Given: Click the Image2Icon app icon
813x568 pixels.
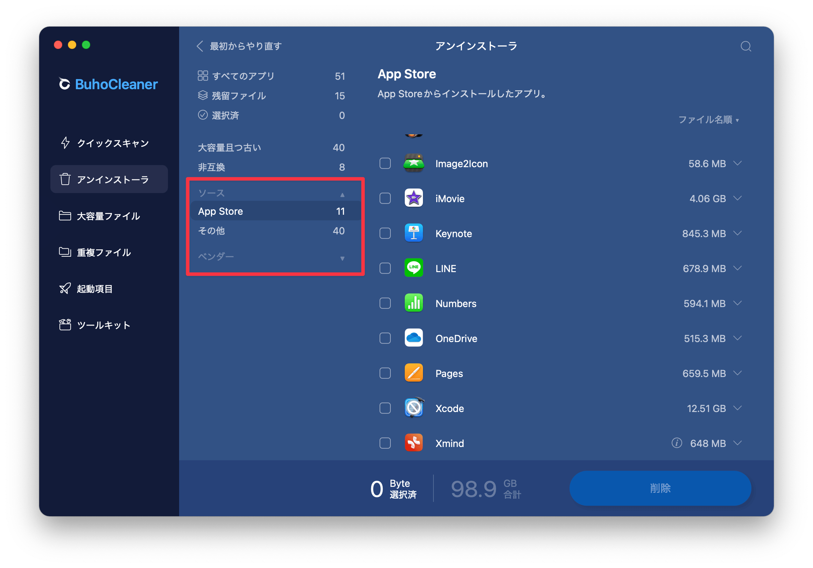Looking at the screenshot, I should (x=413, y=163).
